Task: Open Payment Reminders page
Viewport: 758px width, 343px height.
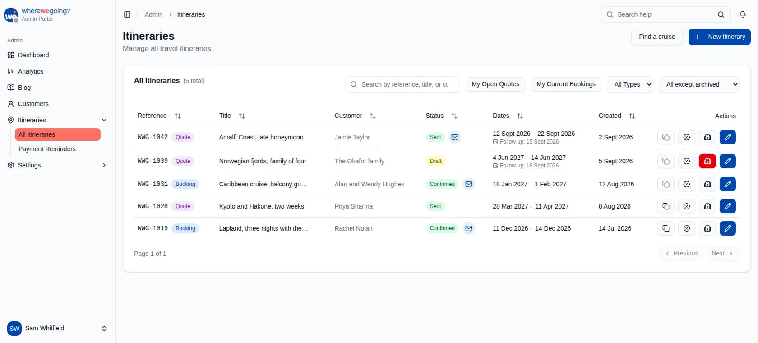Action: click(x=58, y=149)
